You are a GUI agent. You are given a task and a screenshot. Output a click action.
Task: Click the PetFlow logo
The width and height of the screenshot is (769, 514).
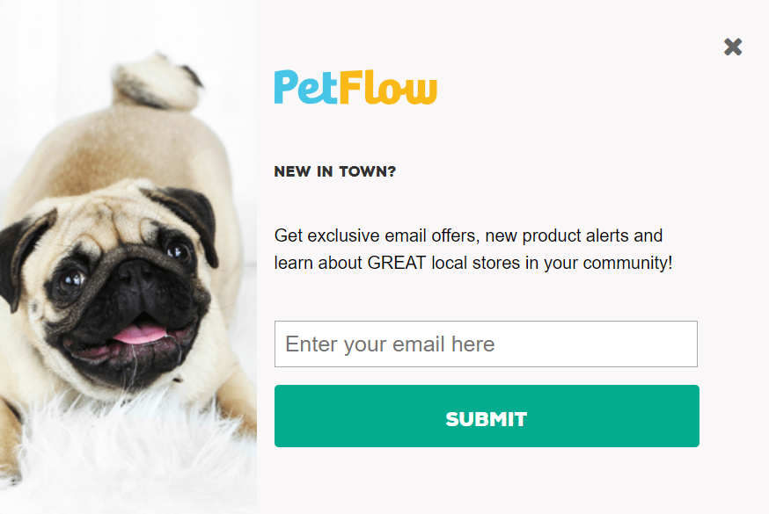355,88
